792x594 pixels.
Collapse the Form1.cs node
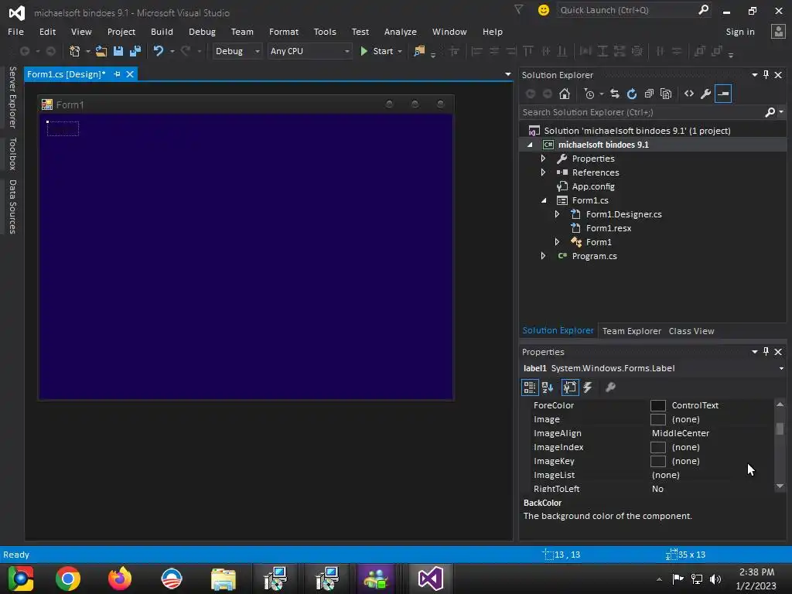click(x=544, y=200)
